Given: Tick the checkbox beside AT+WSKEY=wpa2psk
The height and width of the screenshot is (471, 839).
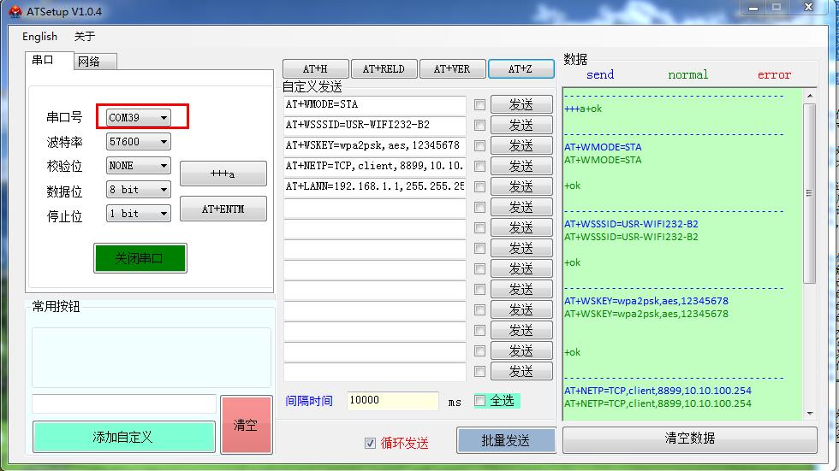Looking at the screenshot, I should pyautogui.click(x=480, y=146).
